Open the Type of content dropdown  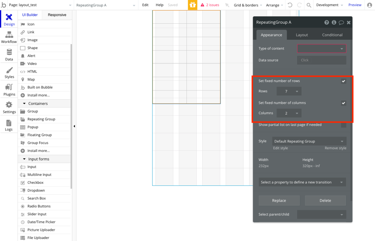[x=322, y=49]
